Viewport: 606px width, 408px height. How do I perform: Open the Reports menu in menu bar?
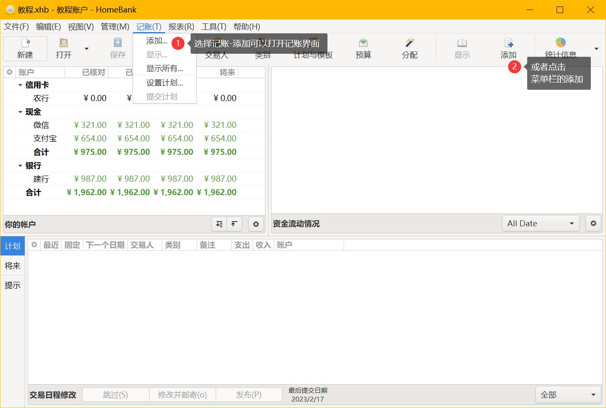pyautogui.click(x=181, y=26)
